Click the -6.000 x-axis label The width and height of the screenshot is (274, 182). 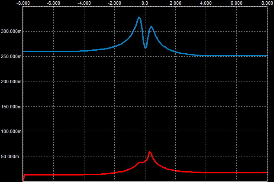pos(54,3)
